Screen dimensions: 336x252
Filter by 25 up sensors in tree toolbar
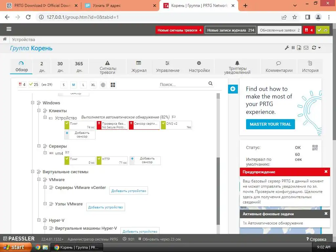click(34, 84)
